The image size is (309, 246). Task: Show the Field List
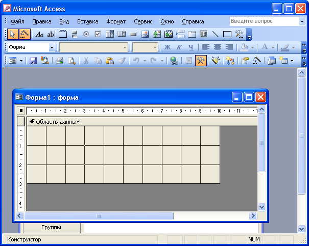pyautogui.click(x=189, y=61)
